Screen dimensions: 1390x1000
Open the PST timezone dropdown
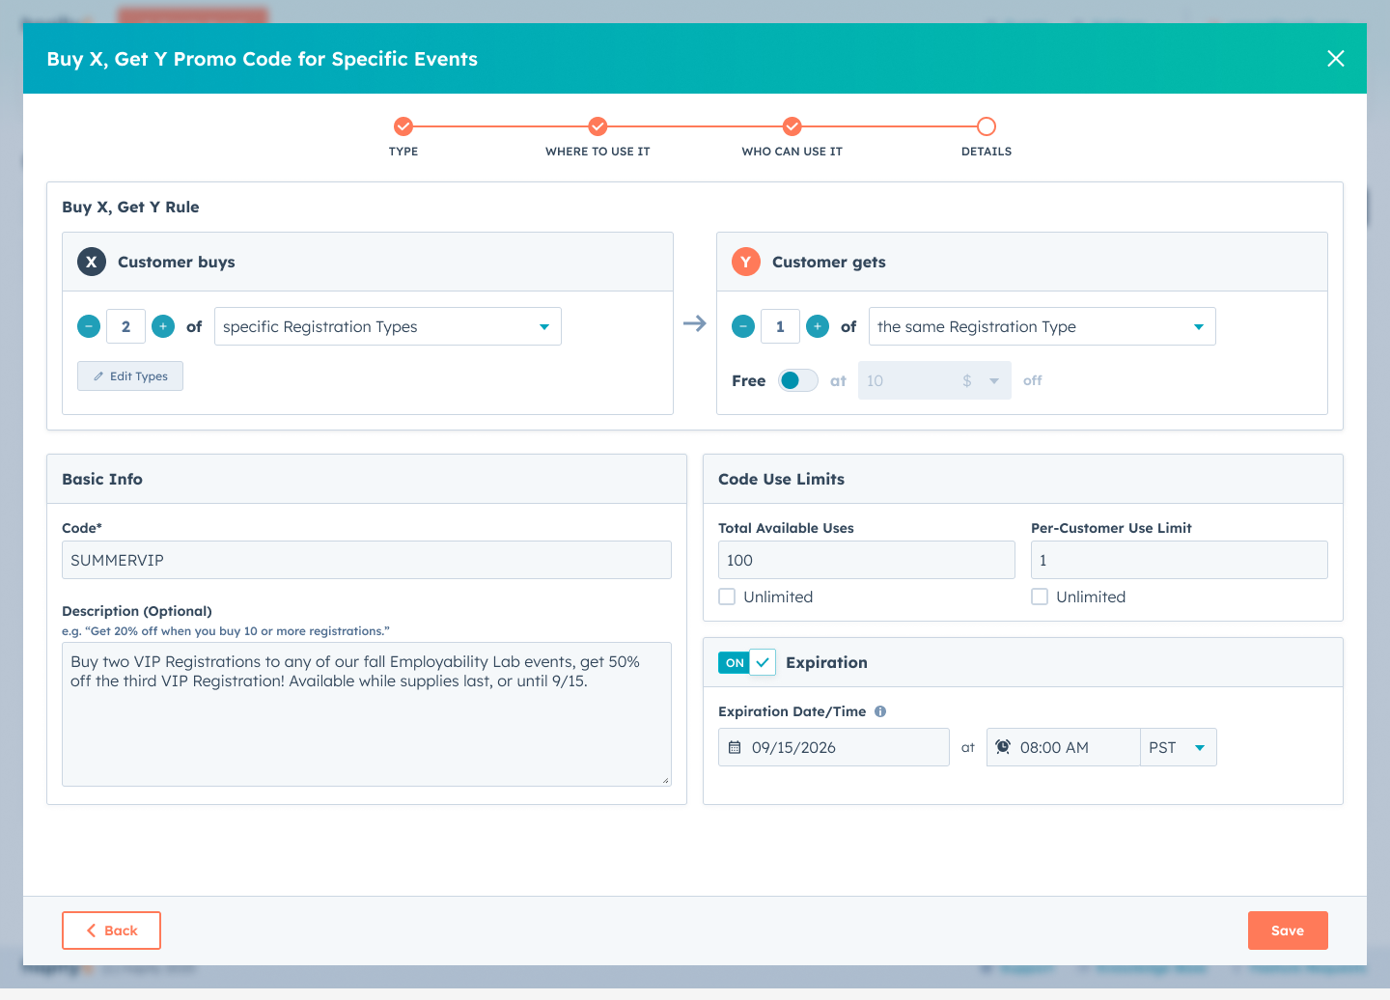[1179, 747]
